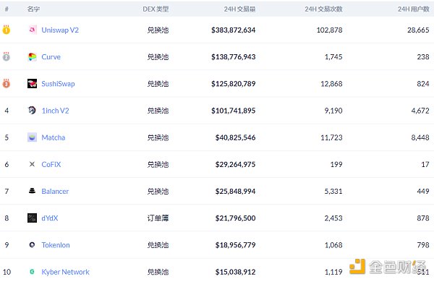This screenshot has width=434, height=282.
Task: Click the SushiSwap logo icon
Action: 32,84
